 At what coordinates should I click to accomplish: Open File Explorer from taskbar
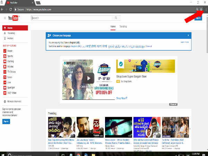[x=93, y=155]
